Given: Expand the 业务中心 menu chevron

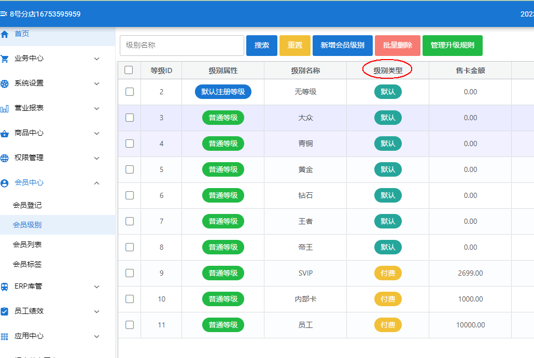Looking at the screenshot, I should [96, 59].
